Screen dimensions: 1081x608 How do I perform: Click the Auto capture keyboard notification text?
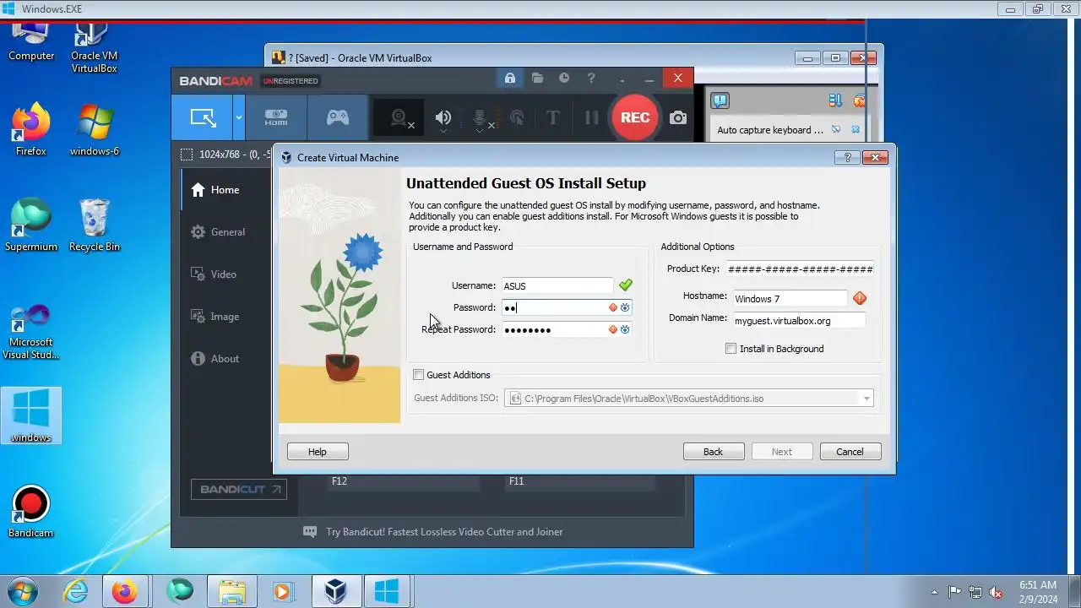coord(770,130)
